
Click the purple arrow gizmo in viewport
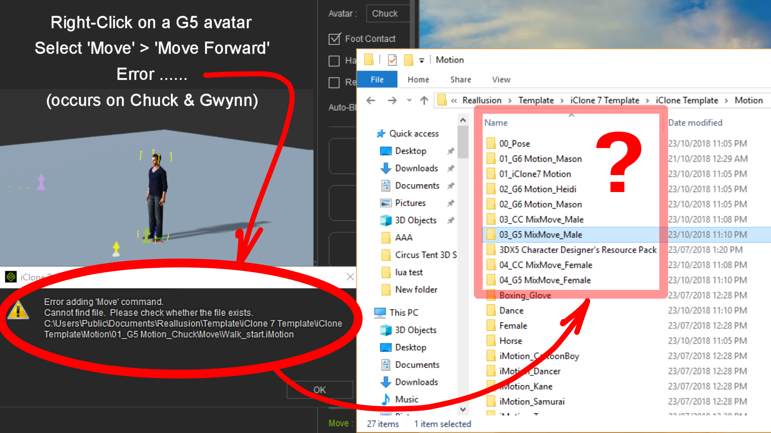41,182
